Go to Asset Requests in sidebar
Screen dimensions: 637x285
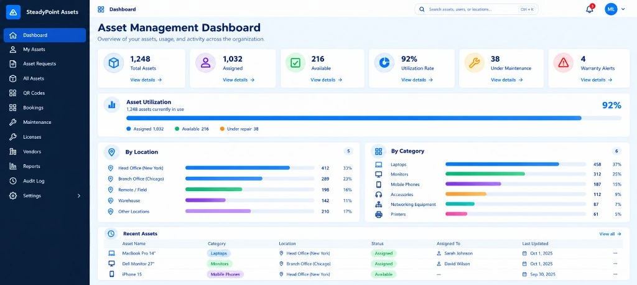pyautogui.click(x=45, y=64)
